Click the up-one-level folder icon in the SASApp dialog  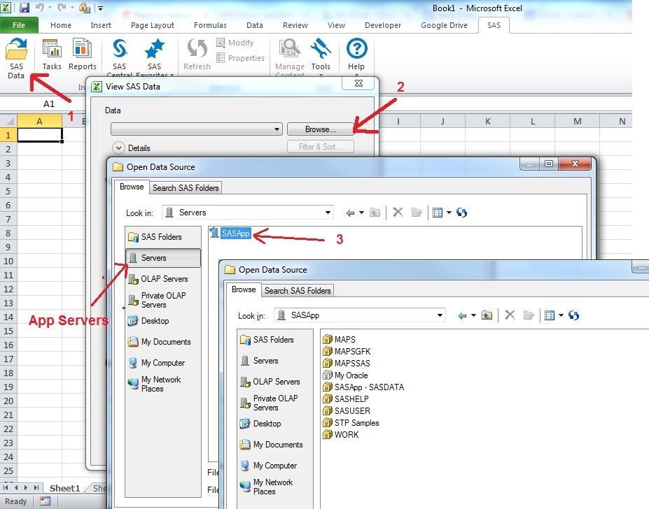487,315
